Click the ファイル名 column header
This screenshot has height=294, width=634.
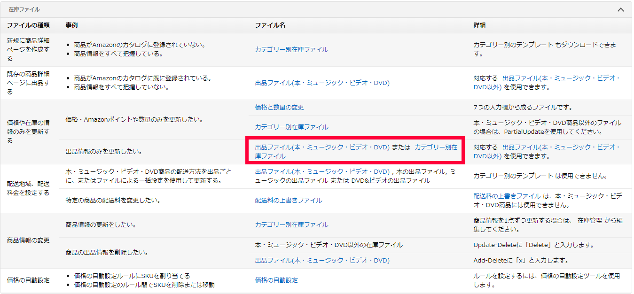point(270,25)
